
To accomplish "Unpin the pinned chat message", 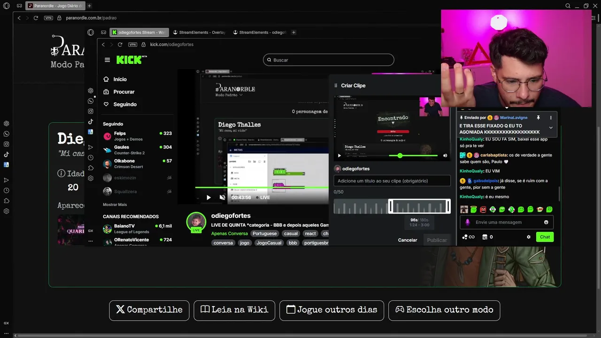I will pyautogui.click(x=539, y=118).
